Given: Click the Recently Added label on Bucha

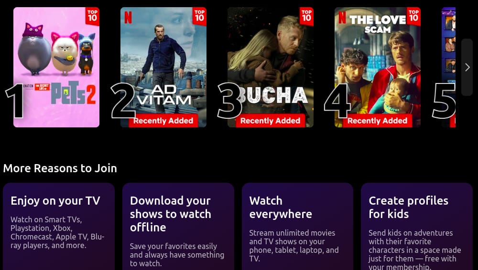Looking at the screenshot, I should click(270, 121).
